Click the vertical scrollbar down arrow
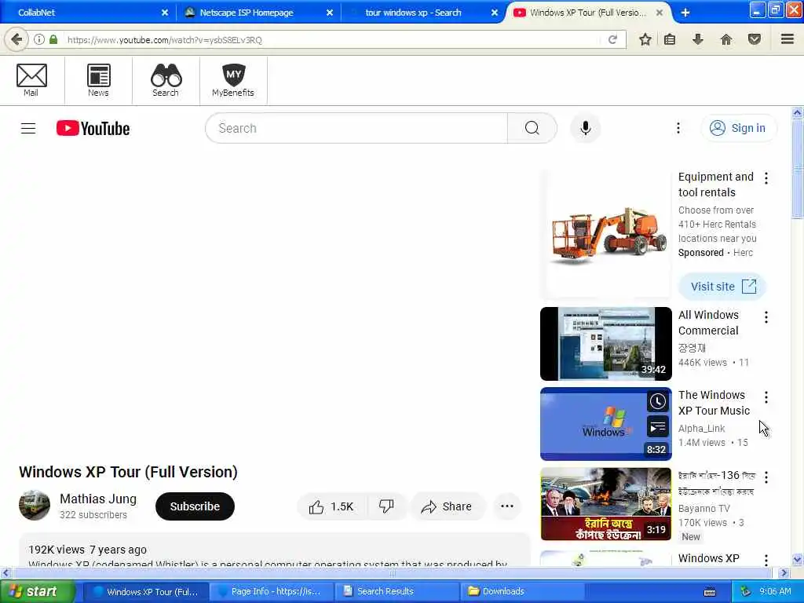The width and height of the screenshot is (804, 603). click(798, 559)
